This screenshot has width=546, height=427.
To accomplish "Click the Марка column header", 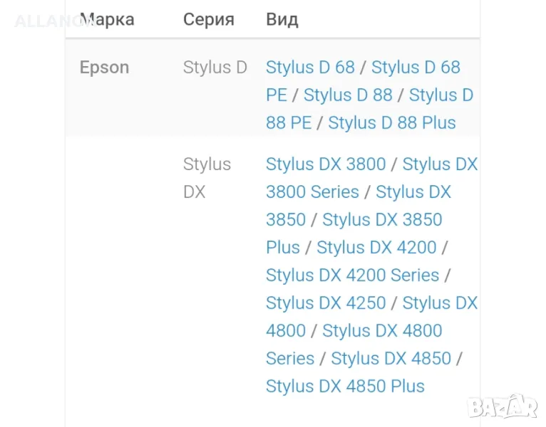I will click(107, 19).
